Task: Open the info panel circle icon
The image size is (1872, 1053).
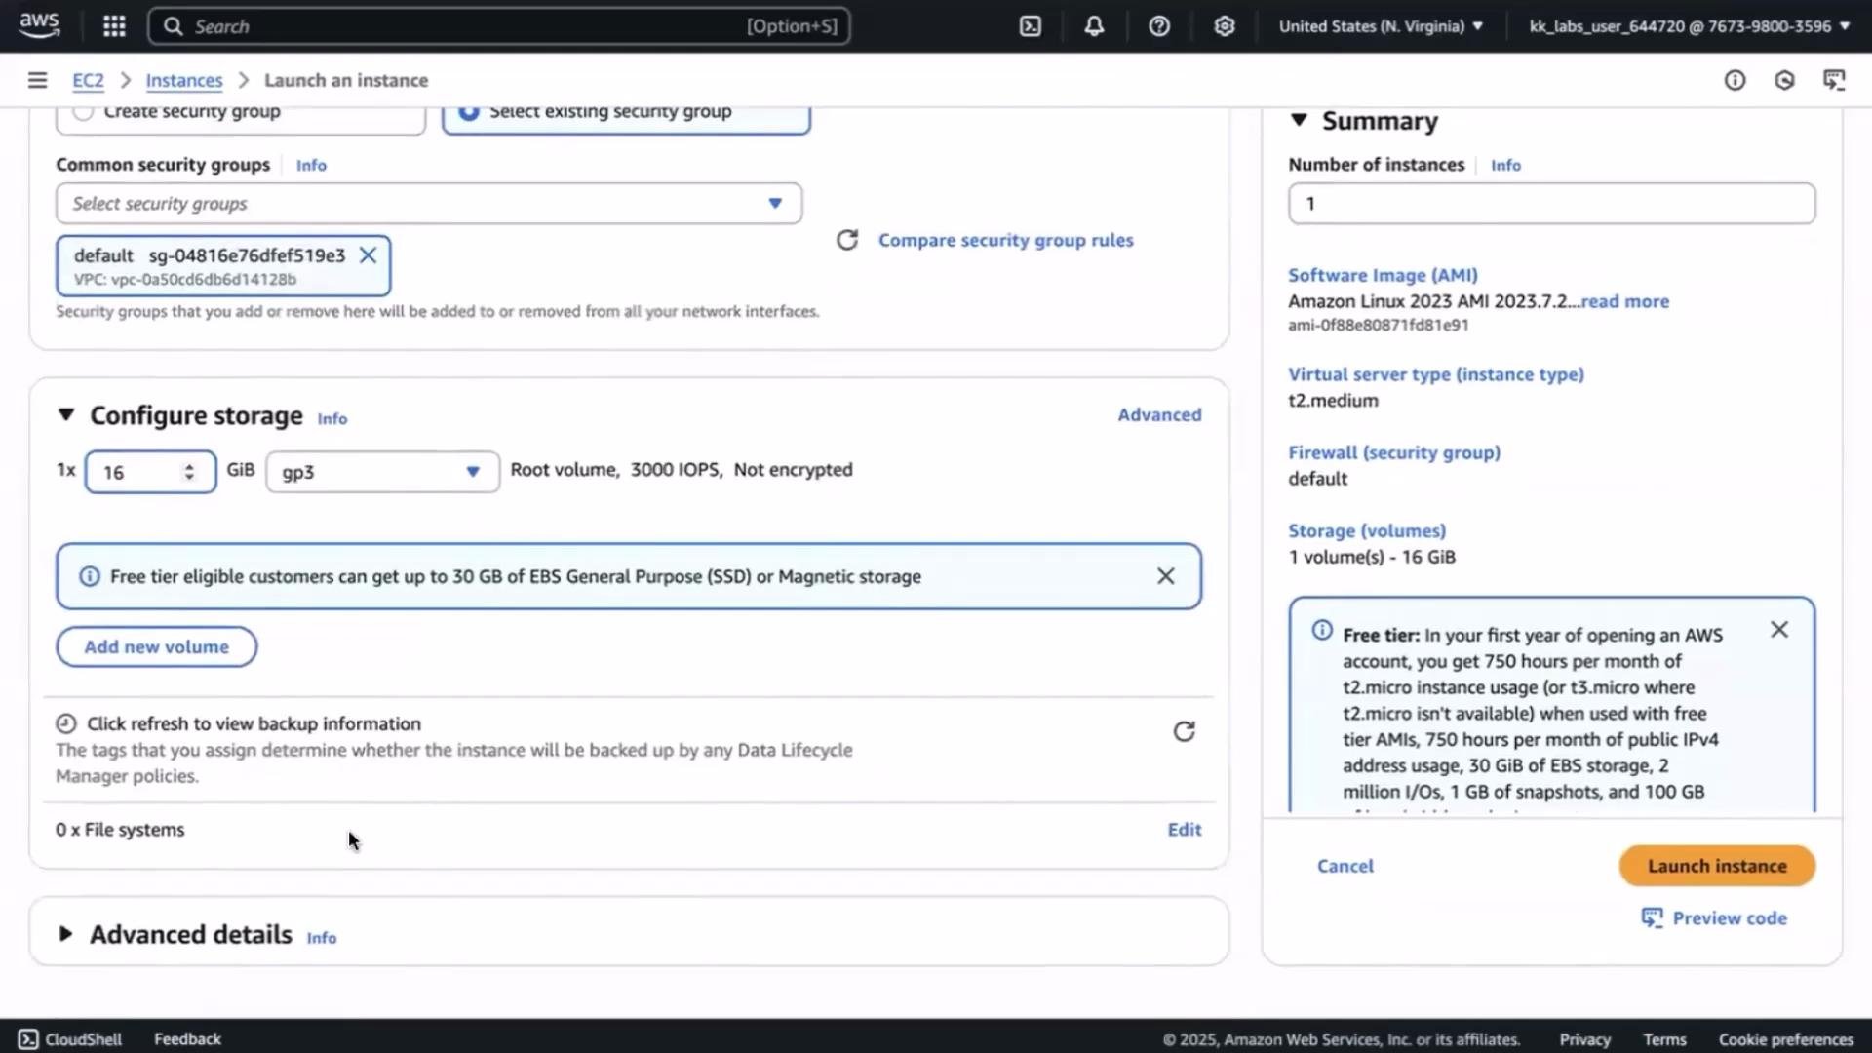Action: (1735, 80)
